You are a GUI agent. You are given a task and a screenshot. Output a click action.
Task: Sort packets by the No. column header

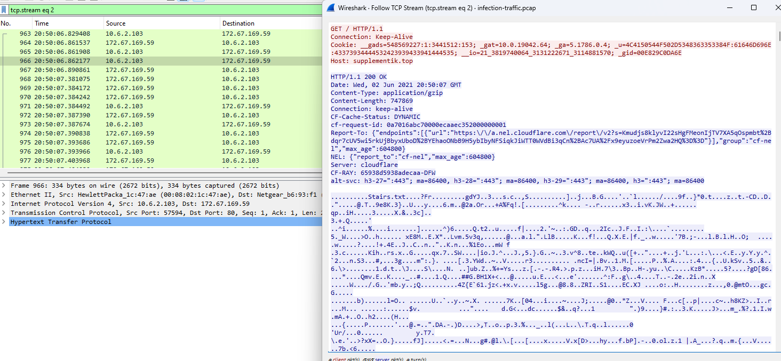pyautogui.click(x=16, y=23)
